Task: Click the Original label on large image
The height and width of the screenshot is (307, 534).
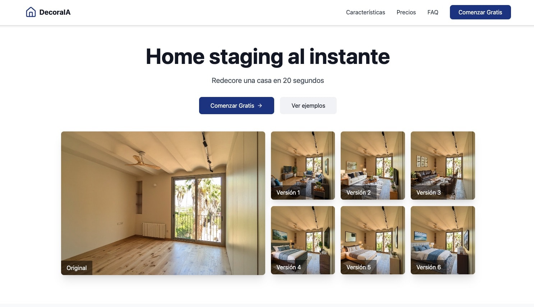Action: (77, 268)
